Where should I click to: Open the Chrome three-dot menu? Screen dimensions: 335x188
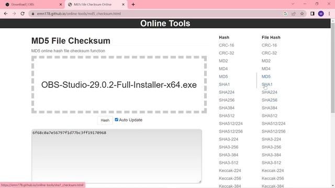329,14
